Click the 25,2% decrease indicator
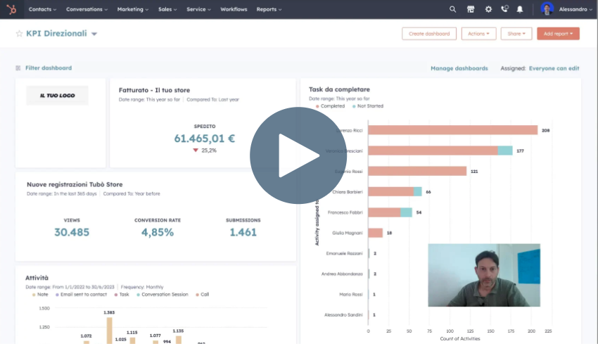The width and height of the screenshot is (598, 346). pyautogui.click(x=205, y=150)
